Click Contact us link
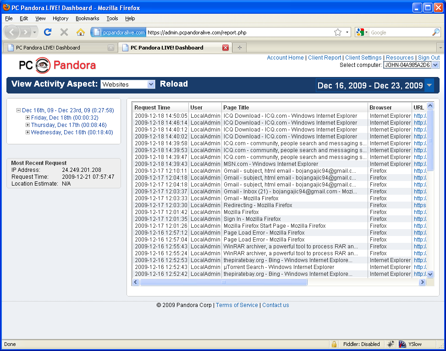446x351 pixels. [x=275, y=305]
